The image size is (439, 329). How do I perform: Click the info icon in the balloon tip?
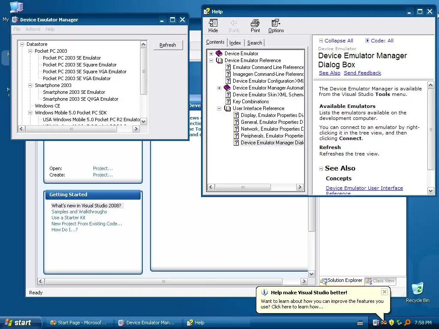click(x=264, y=292)
